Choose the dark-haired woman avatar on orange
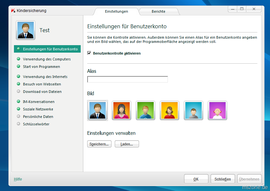Image resolution: width=270 pixels, height=191 pixels. tap(122, 110)
